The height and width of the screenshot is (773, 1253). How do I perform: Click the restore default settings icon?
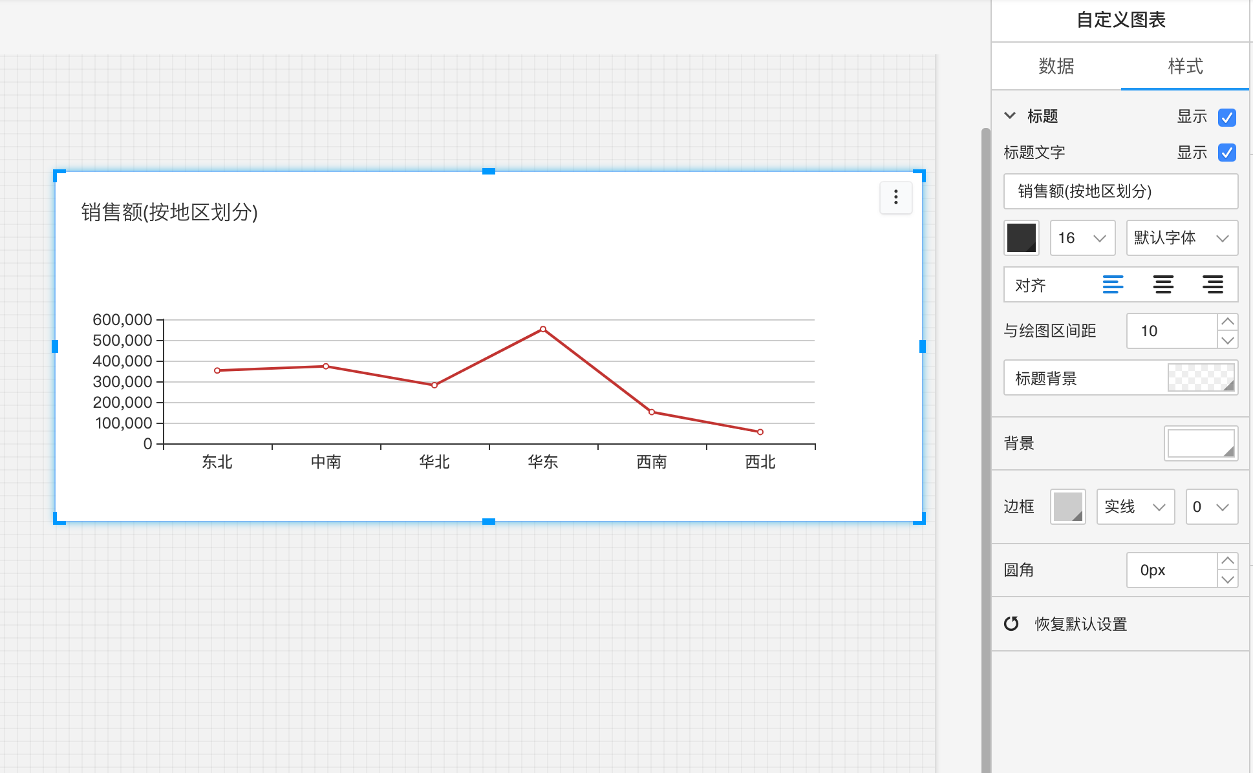pyautogui.click(x=1011, y=624)
